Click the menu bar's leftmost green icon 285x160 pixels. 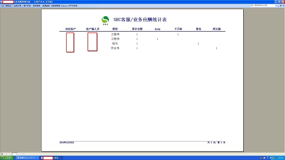point(2,6)
